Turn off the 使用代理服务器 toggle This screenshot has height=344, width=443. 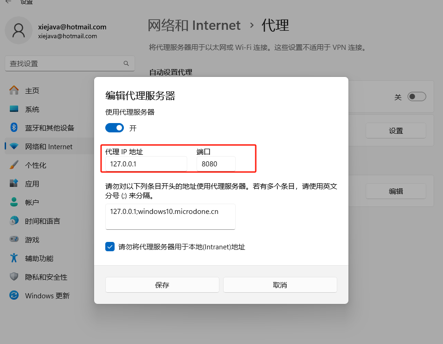(x=114, y=127)
